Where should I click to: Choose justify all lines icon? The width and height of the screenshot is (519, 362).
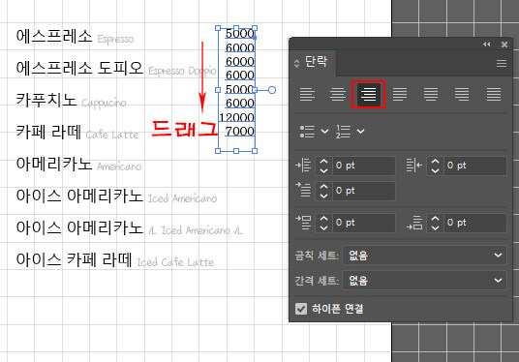[x=493, y=94]
